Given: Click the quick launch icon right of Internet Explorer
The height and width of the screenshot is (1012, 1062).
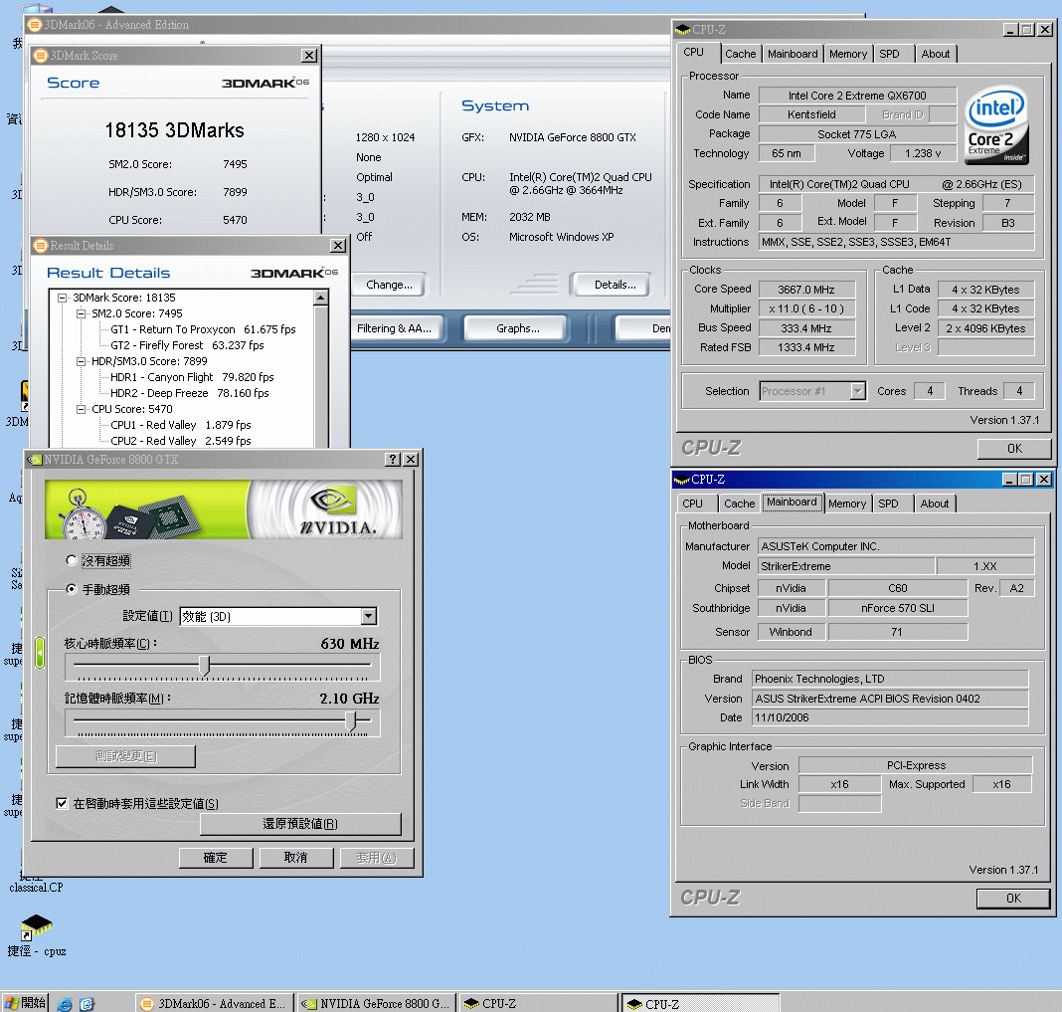Looking at the screenshot, I should [87, 1004].
